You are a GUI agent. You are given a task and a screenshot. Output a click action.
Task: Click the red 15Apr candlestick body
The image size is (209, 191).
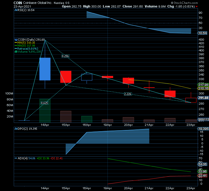(x=66, y=77)
